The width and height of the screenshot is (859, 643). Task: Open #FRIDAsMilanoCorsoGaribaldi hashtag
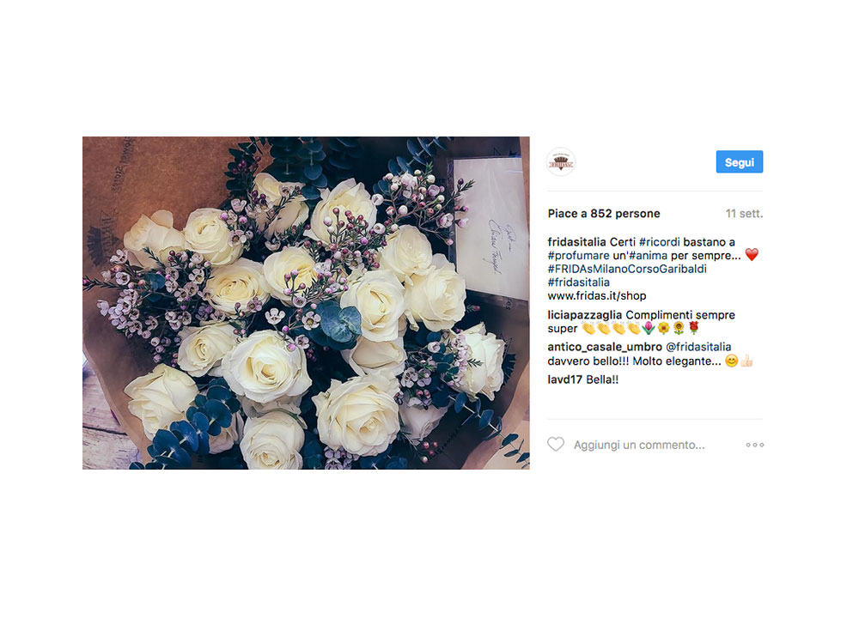pos(627,269)
